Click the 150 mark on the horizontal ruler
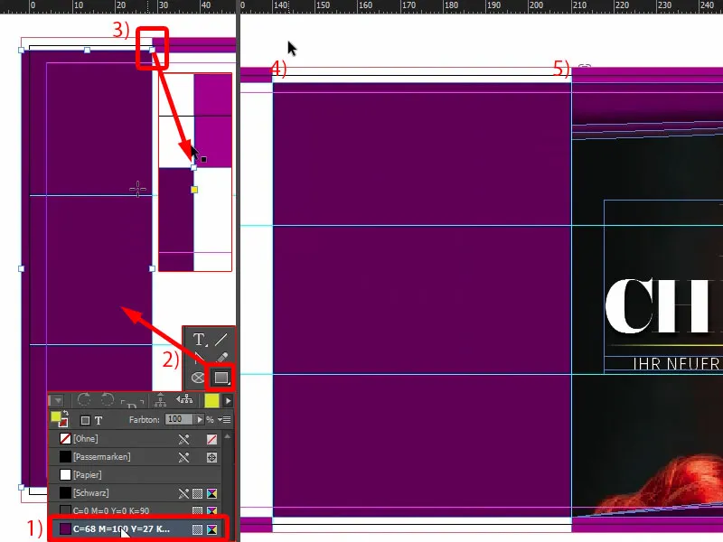The image size is (723, 542). [x=323, y=5]
